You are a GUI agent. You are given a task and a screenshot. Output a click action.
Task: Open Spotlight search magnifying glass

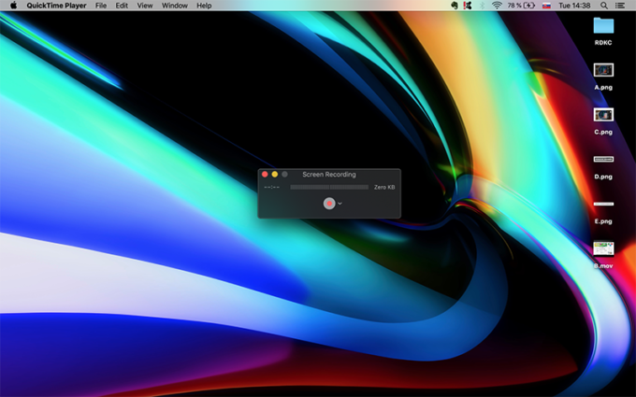(601, 6)
